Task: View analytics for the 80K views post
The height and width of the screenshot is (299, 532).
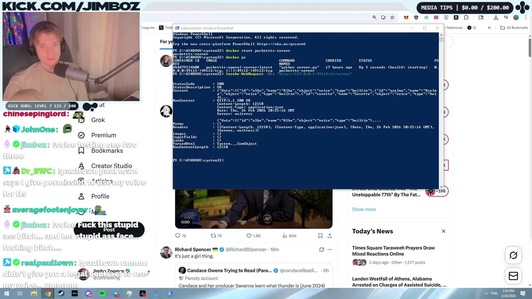Action: tap(289, 236)
